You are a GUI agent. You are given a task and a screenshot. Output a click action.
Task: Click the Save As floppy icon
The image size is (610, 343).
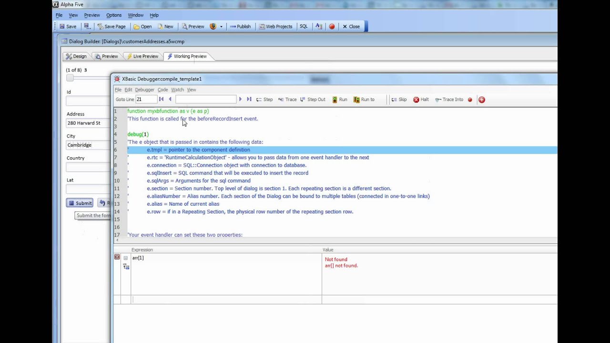coord(86,27)
